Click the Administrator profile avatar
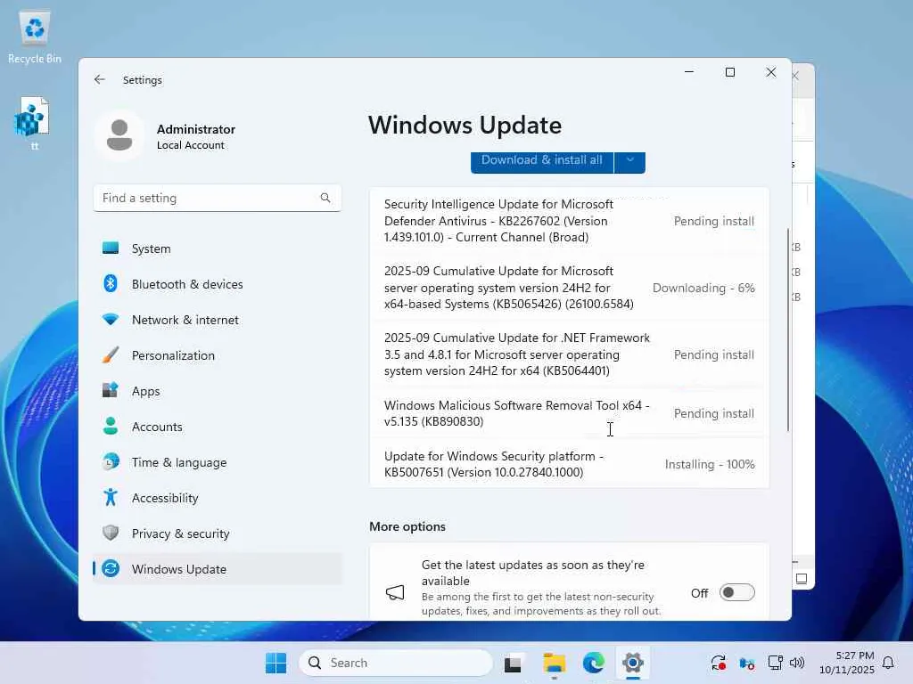Viewport: 913px width, 684px height. (119, 135)
